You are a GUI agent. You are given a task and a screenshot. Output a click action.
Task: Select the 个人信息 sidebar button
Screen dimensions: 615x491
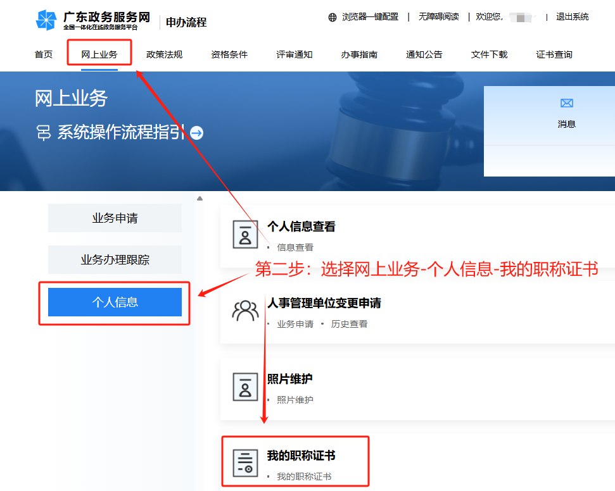115,302
